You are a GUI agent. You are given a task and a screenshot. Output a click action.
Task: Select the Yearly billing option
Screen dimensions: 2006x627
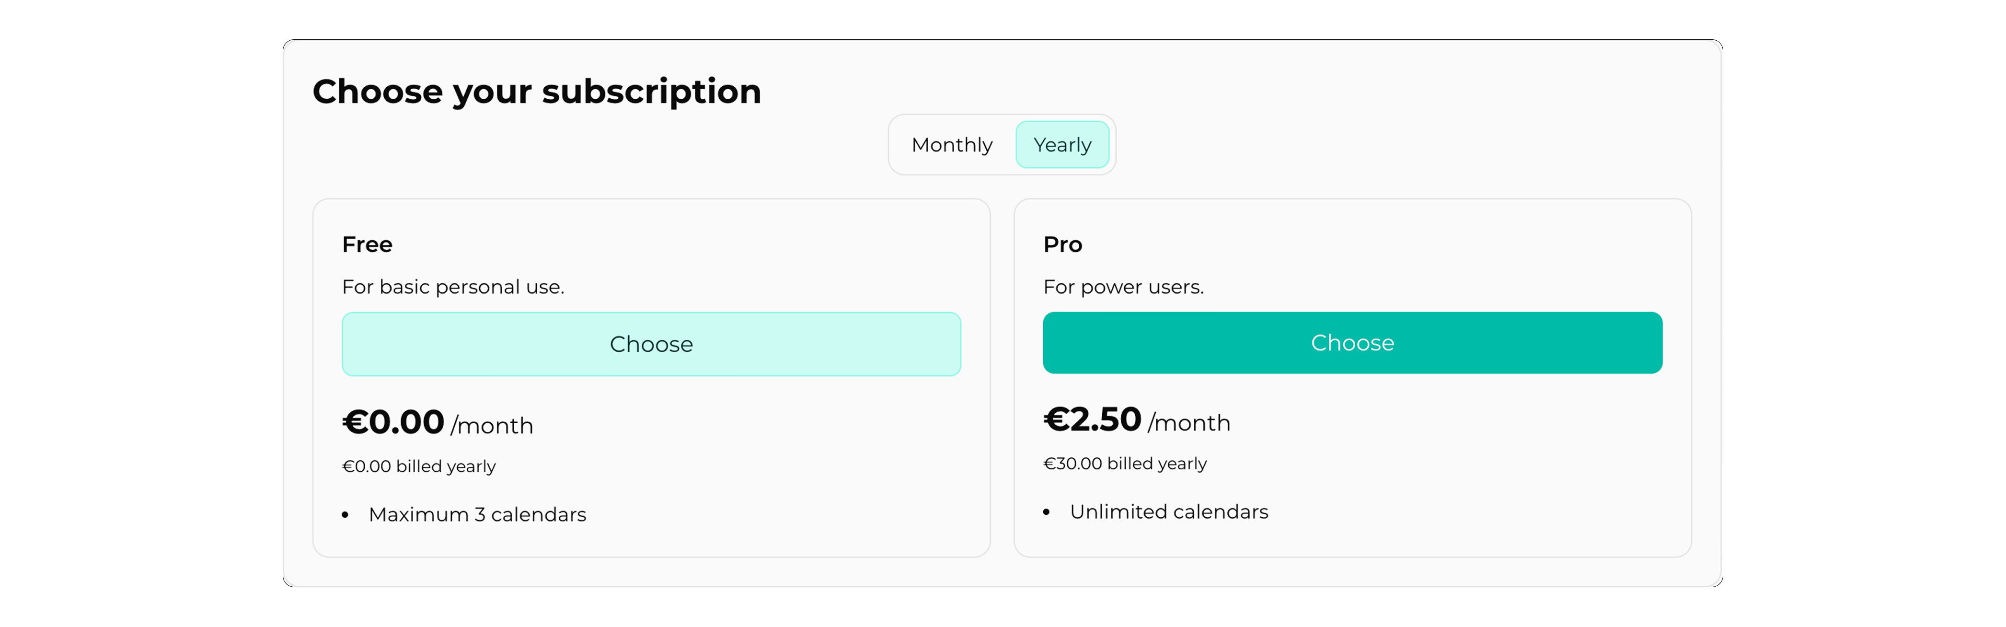coord(1061,145)
